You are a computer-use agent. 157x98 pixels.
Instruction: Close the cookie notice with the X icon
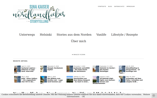pyautogui.click(x=154, y=95)
